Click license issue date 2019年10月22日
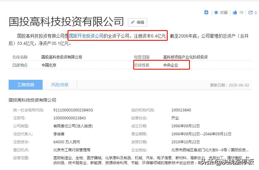This screenshot has height=170, width=259. 186,142
